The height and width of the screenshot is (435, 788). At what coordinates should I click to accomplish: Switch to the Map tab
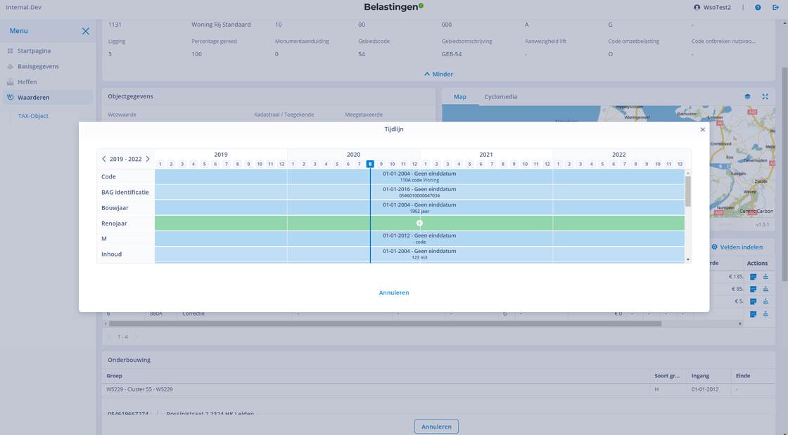(460, 97)
